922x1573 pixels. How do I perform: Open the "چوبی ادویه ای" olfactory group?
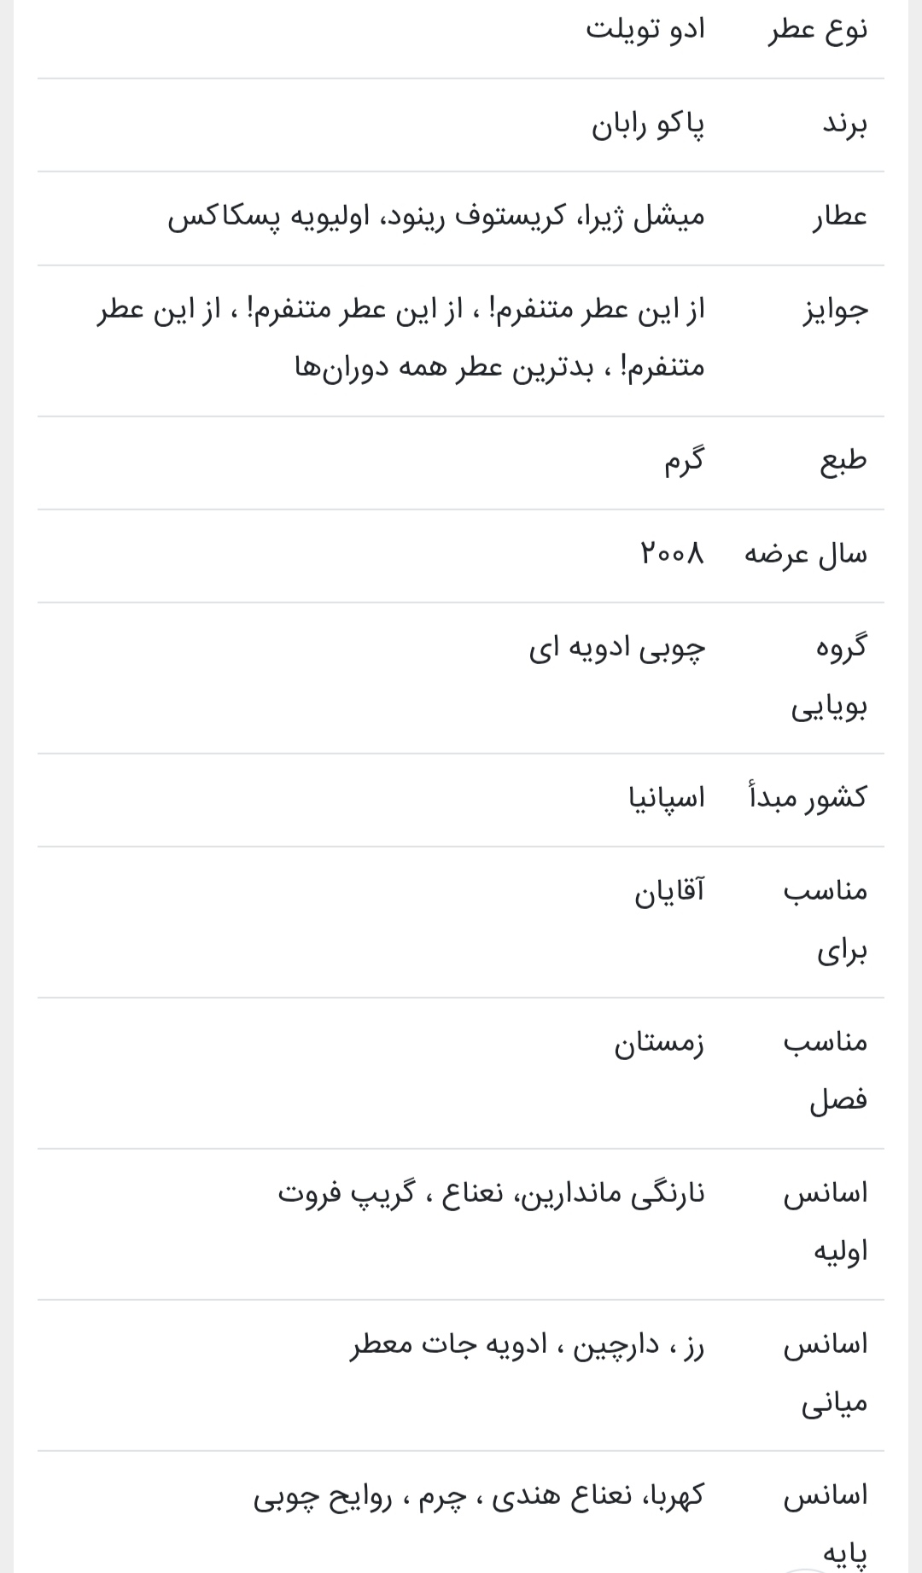(617, 648)
